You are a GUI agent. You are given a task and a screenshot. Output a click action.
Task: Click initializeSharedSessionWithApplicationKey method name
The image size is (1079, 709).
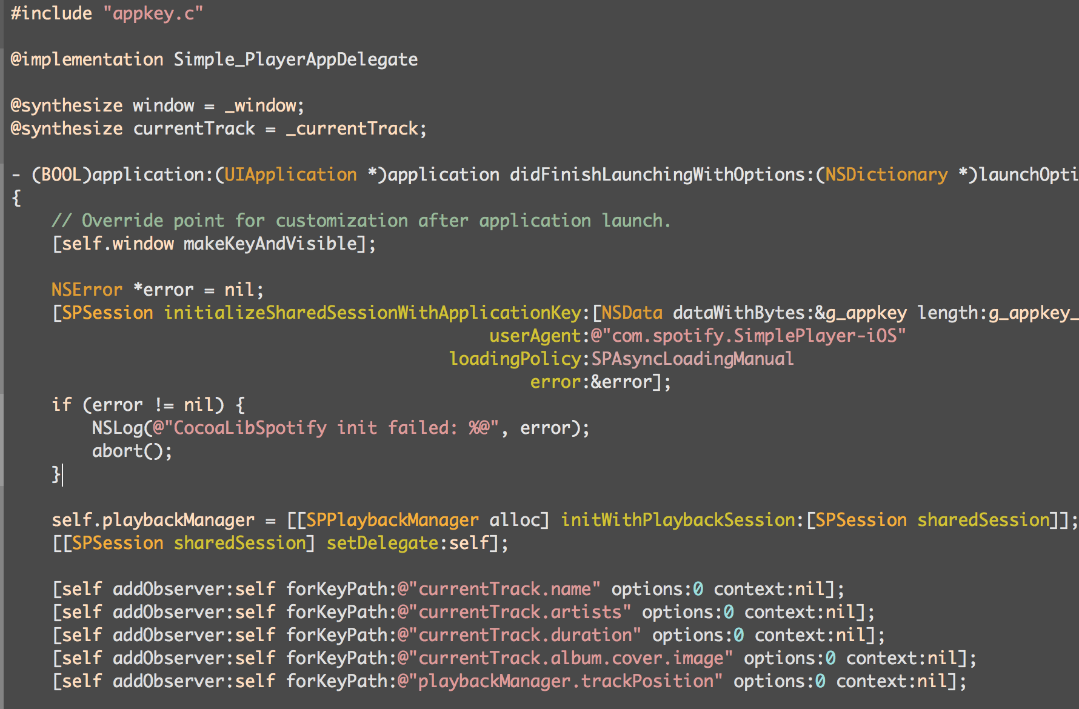372,313
